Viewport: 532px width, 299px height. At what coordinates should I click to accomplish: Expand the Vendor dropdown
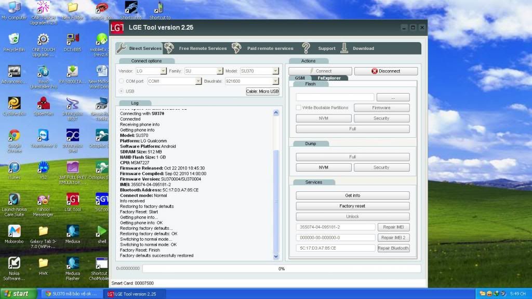tap(163, 71)
